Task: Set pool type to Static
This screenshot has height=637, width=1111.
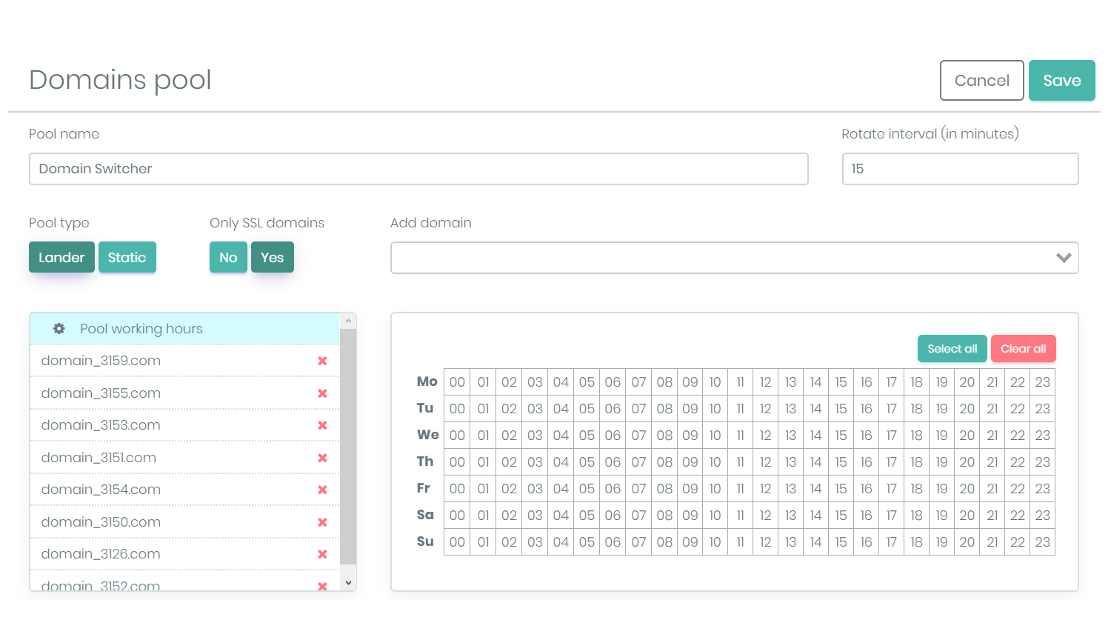Action: tap(127, 258)
